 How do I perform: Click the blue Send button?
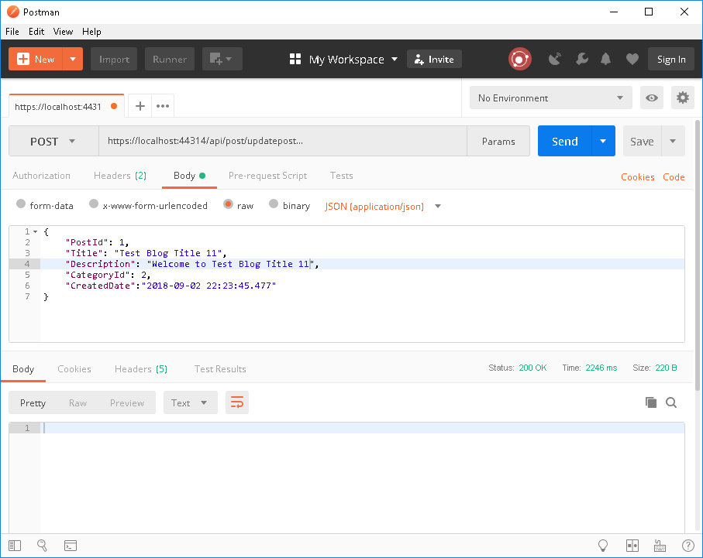pyautogui.click(x=564, y=141)
